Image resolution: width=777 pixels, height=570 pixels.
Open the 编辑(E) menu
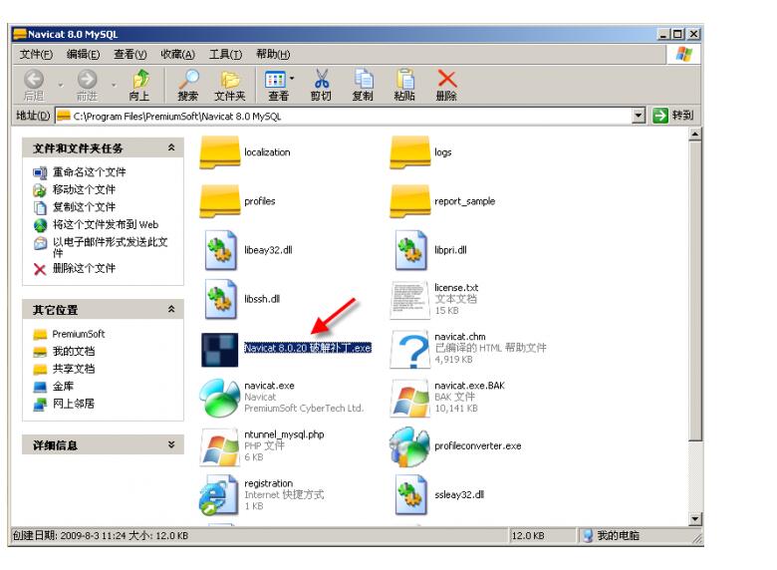click(x=84, y=54)
